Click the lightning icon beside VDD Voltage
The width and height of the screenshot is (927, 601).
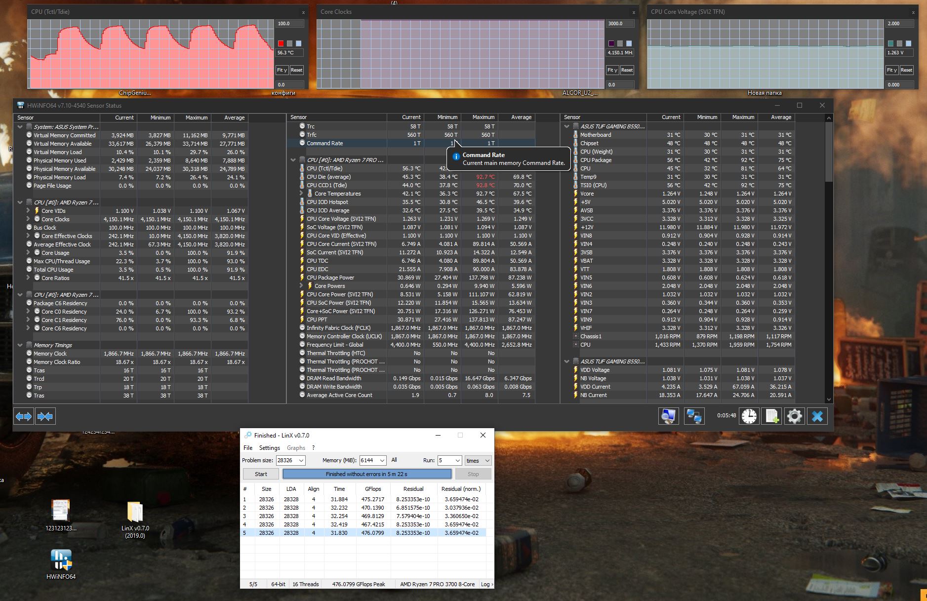click(x=575, y=370)
